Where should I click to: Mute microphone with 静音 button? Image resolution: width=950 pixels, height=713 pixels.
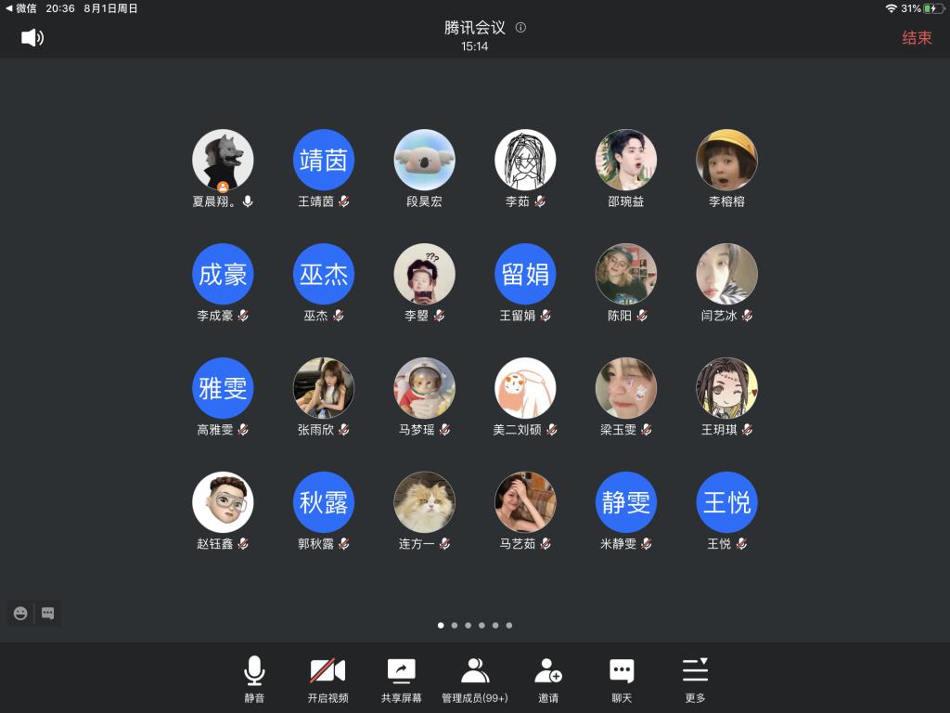(254, 679)
